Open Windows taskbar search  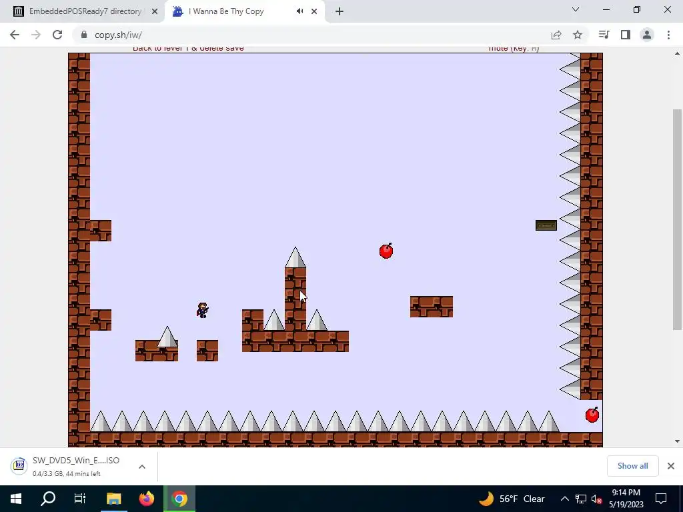(x=48, y=499)
